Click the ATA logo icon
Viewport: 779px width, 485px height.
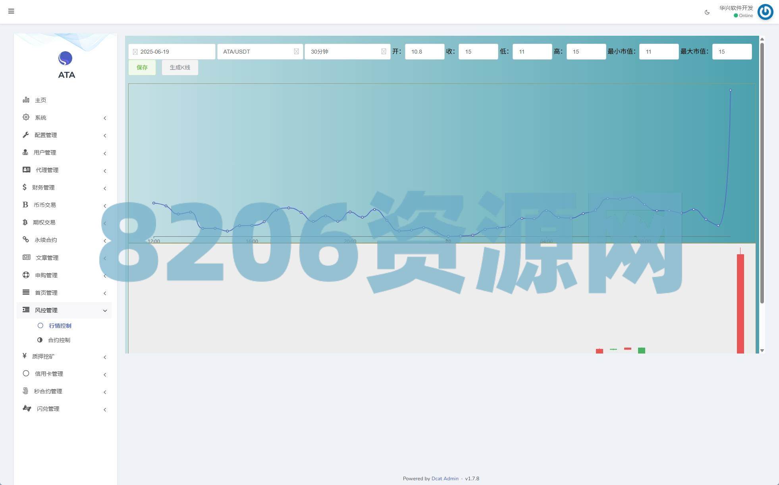(x=66, y=58)
